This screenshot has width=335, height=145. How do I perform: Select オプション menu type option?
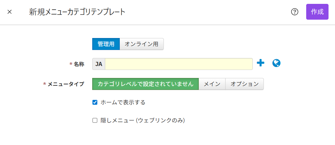pyautogui.click(x=244, y=84)
